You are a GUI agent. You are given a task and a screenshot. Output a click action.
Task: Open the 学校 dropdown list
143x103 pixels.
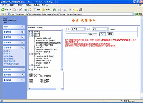[108, 29]
